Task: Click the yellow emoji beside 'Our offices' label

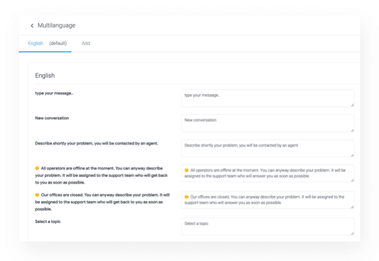Action: point(37,195)
